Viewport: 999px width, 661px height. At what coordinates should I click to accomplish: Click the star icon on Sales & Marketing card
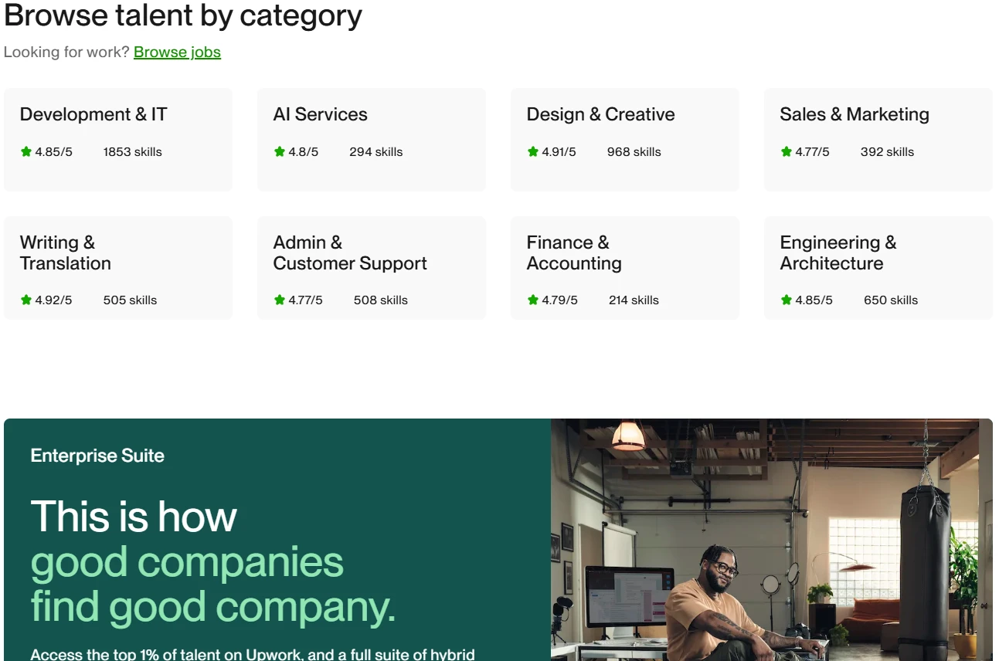[x=786, y=151]
